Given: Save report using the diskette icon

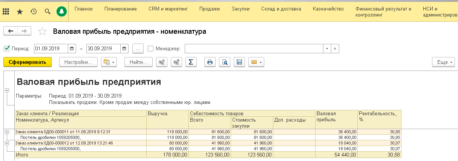Looking at the screenshot, I should [x=239, y=62].
